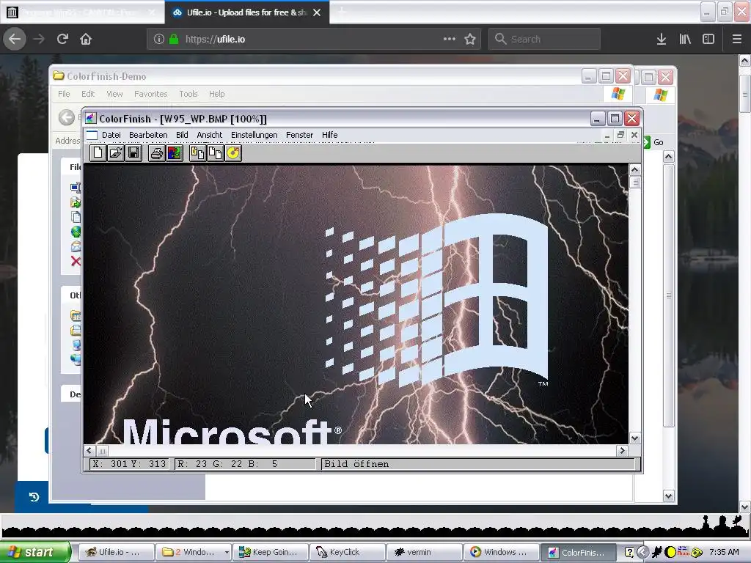Click the Go button in explorer address bar
The height and width of the screenshot is (563, 751).
(x=653, y=142)
